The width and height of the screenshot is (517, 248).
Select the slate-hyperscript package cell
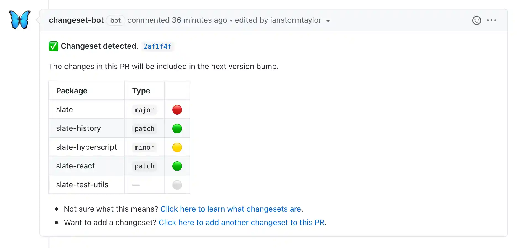point(86,147)
